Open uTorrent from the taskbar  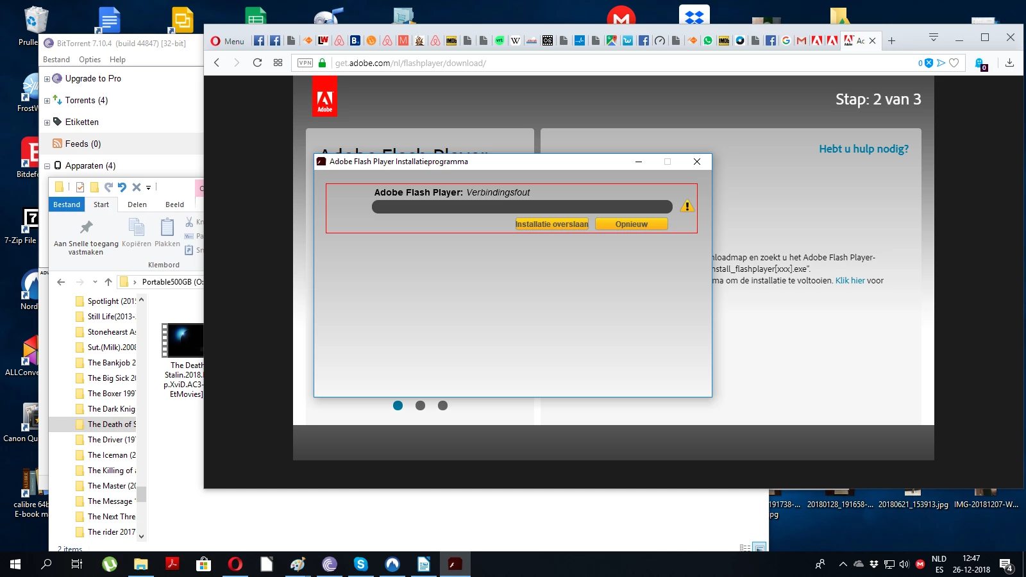(x=110, y=564)
